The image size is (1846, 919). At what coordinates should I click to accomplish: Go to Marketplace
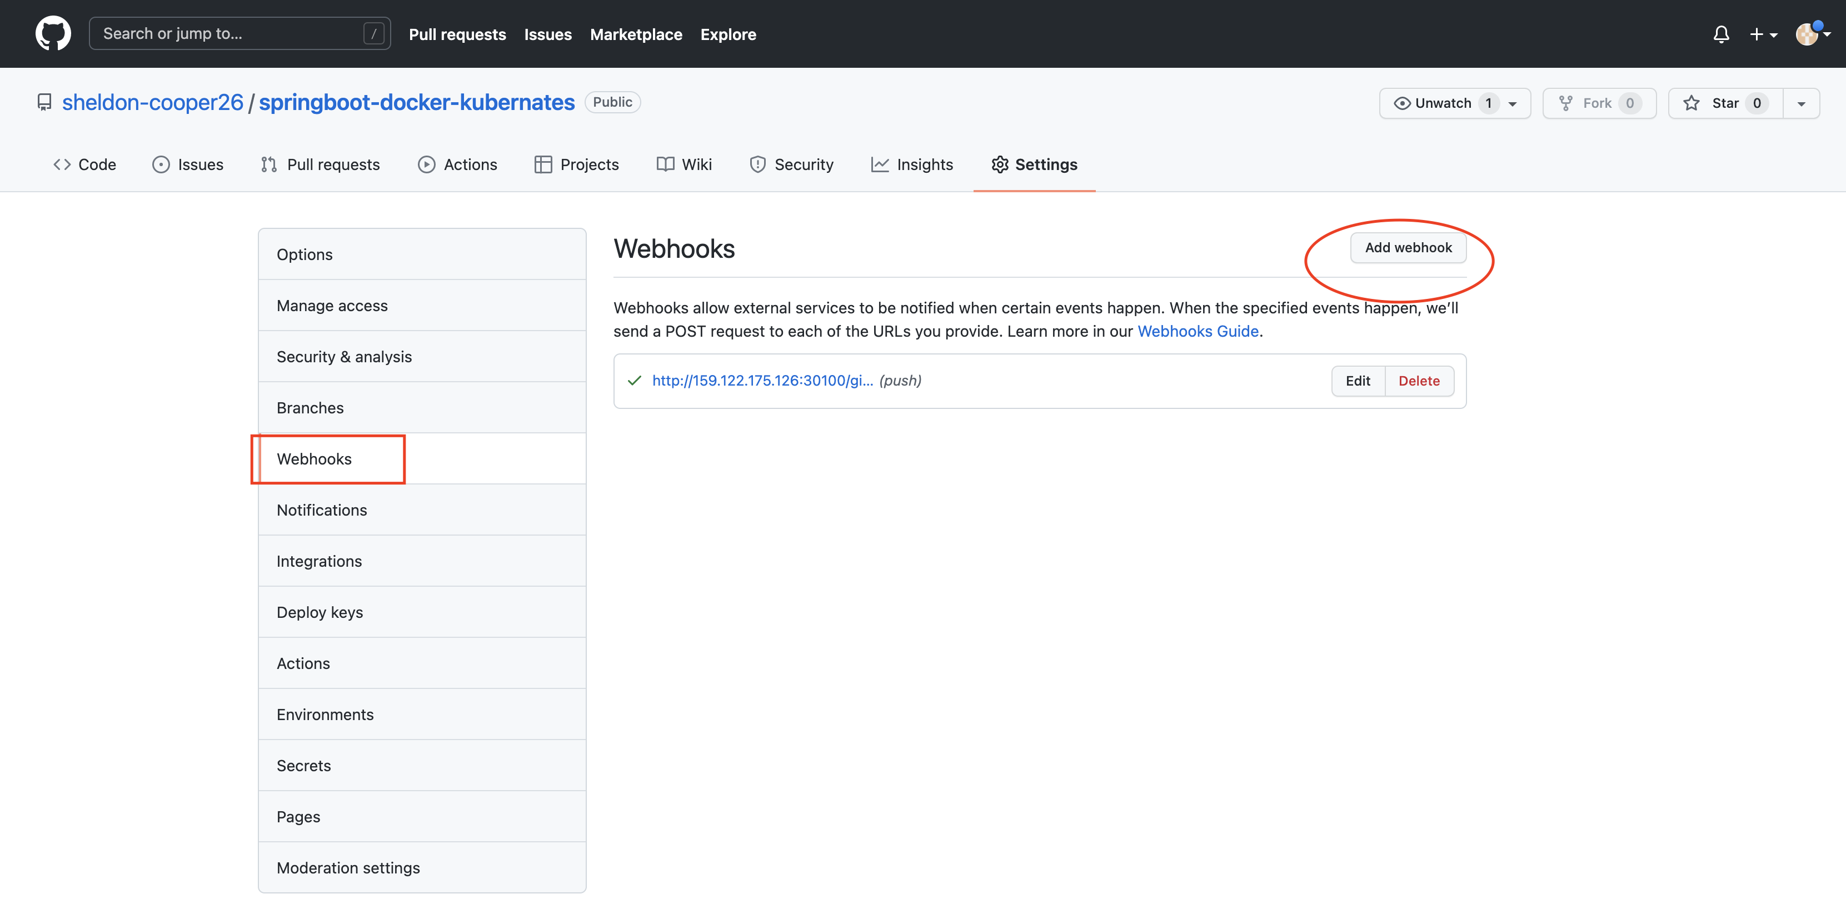[636, 34]
